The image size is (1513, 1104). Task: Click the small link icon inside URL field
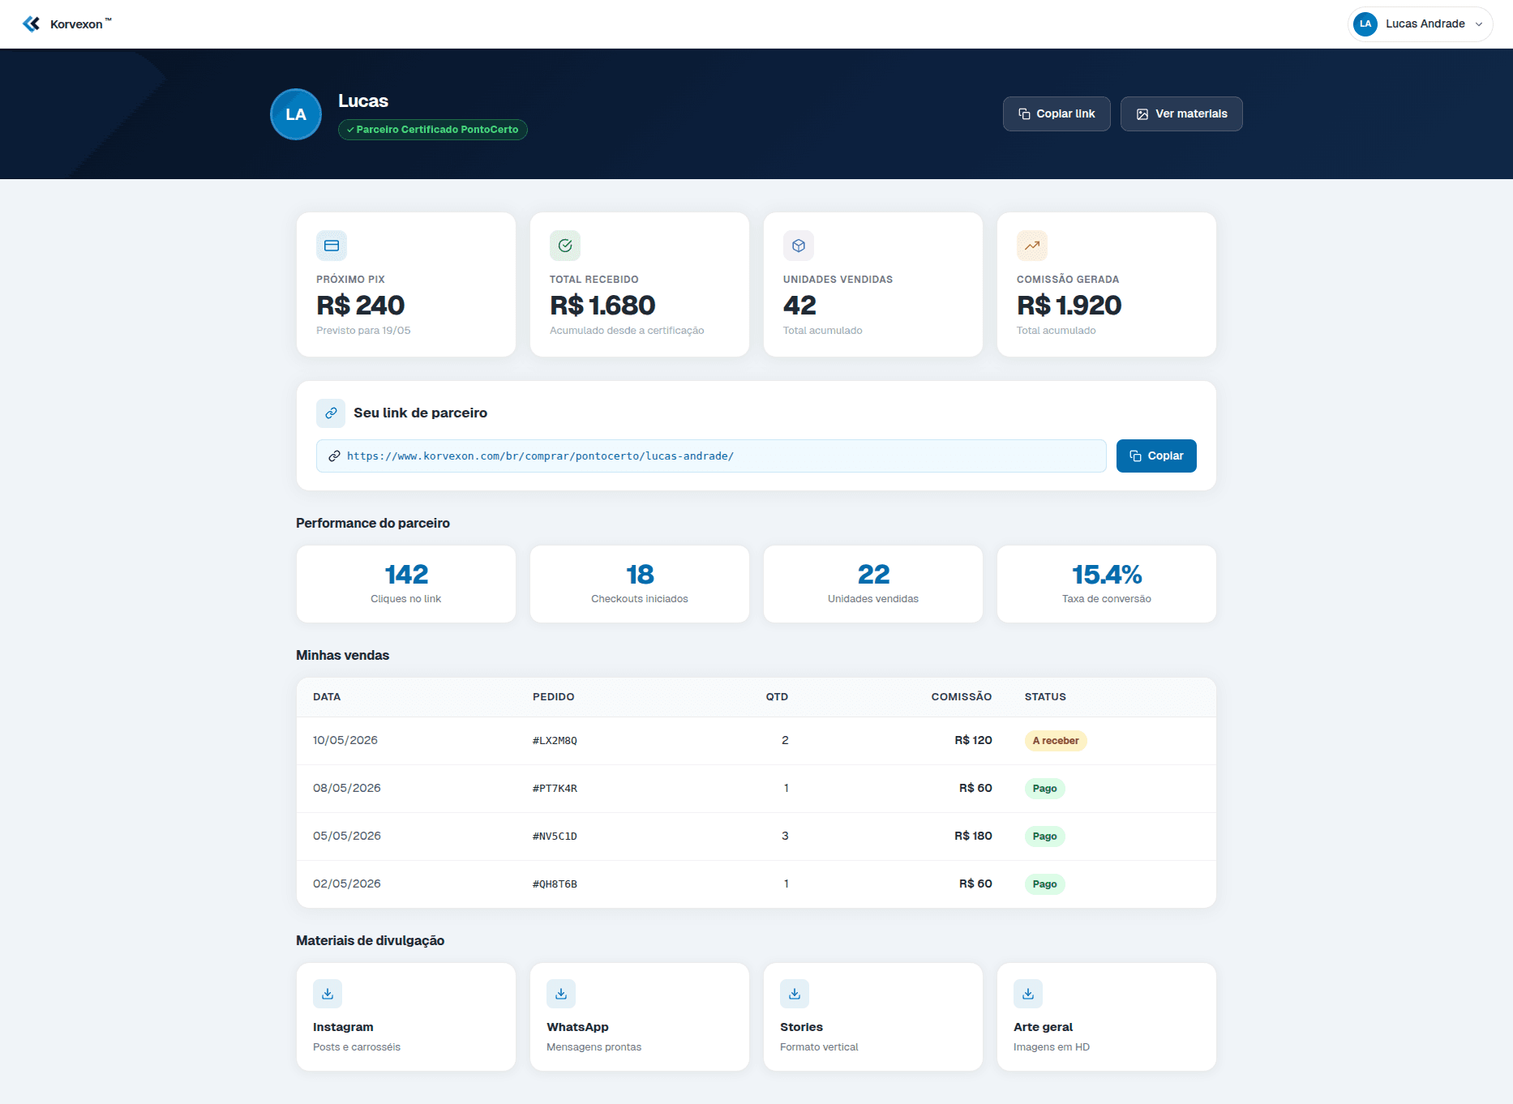click(334, 456)
